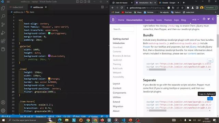
Task: Open Examples in the Bootstrap navbar
Action: click(x=150, y=20)
